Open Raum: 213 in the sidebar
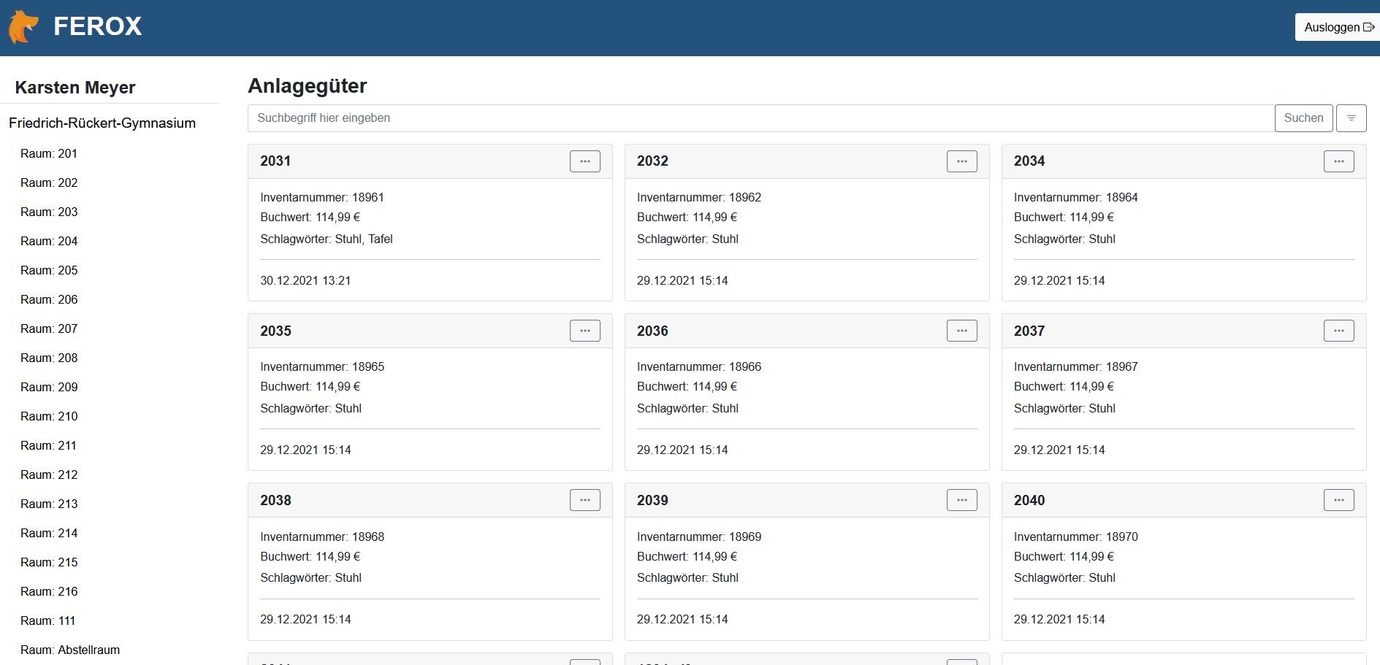Viewport: 1380px width, 665px height. click(x=49, y=504)
